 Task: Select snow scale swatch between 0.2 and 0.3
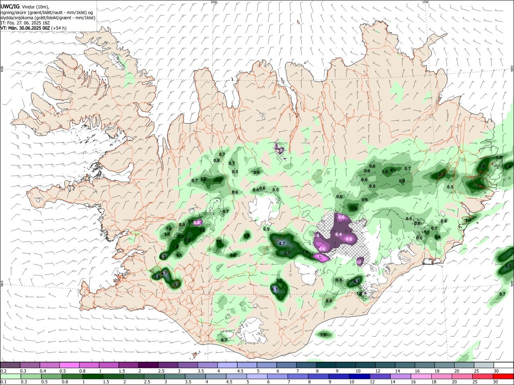tap(10, 365)
